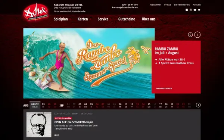Open the Newsletter link
Image resolution: width=224 pixels, height=140 pixels.
(x=156, y=5)
